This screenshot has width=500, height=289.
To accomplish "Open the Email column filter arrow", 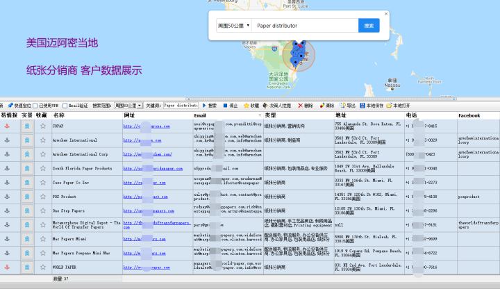I will click(260, 115).
